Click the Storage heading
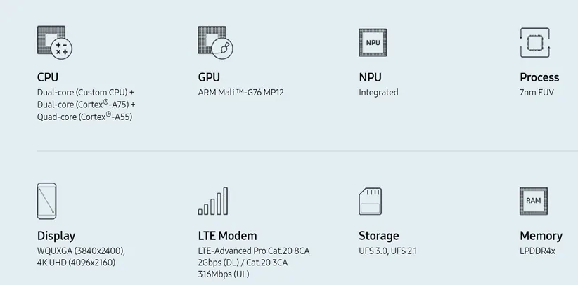 (379, 236)
